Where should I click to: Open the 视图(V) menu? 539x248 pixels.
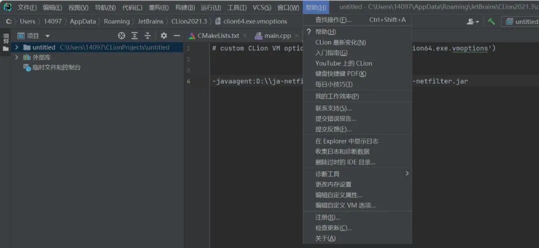tap(78, 7)
